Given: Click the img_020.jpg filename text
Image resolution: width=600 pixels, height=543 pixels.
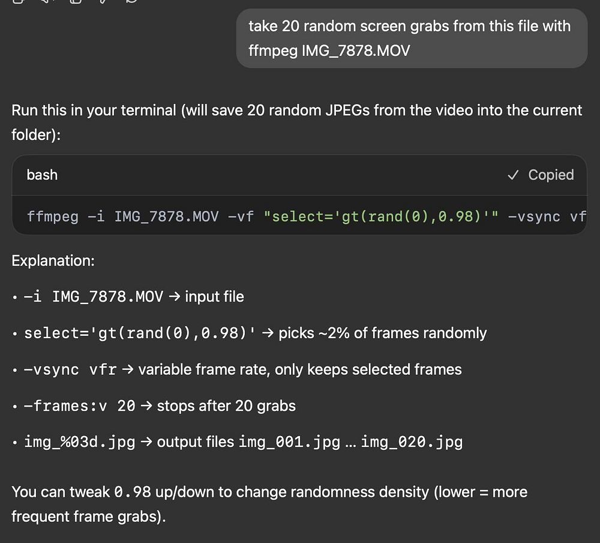Looking at the screenshot, I should (x=412, y=443).
